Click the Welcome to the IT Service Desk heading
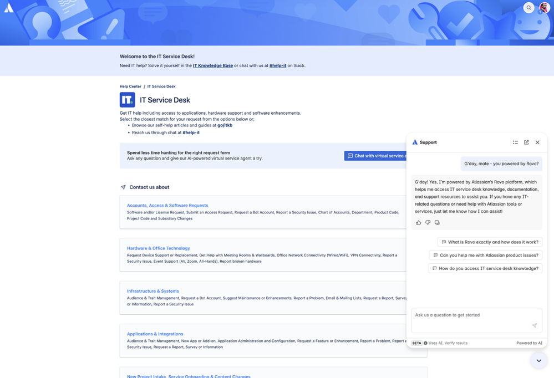 (157, 57)
